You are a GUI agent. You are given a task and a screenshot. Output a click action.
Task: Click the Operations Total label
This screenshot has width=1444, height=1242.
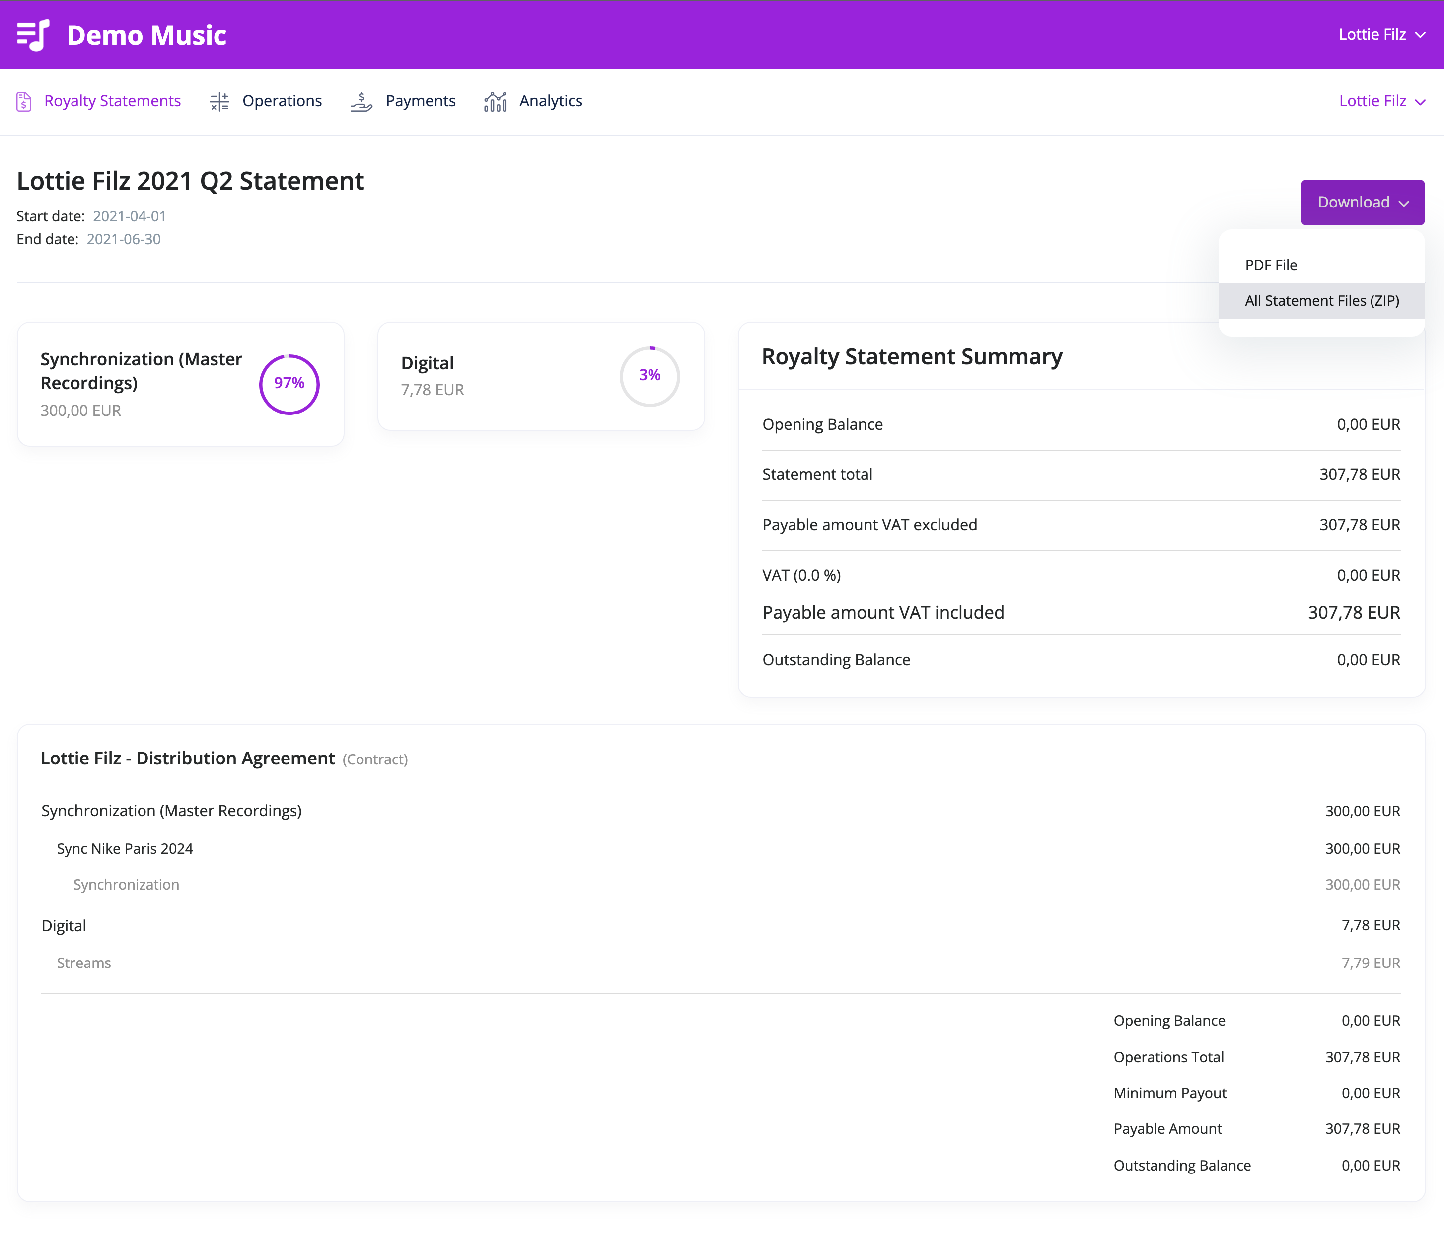tap(1169, 1057)
